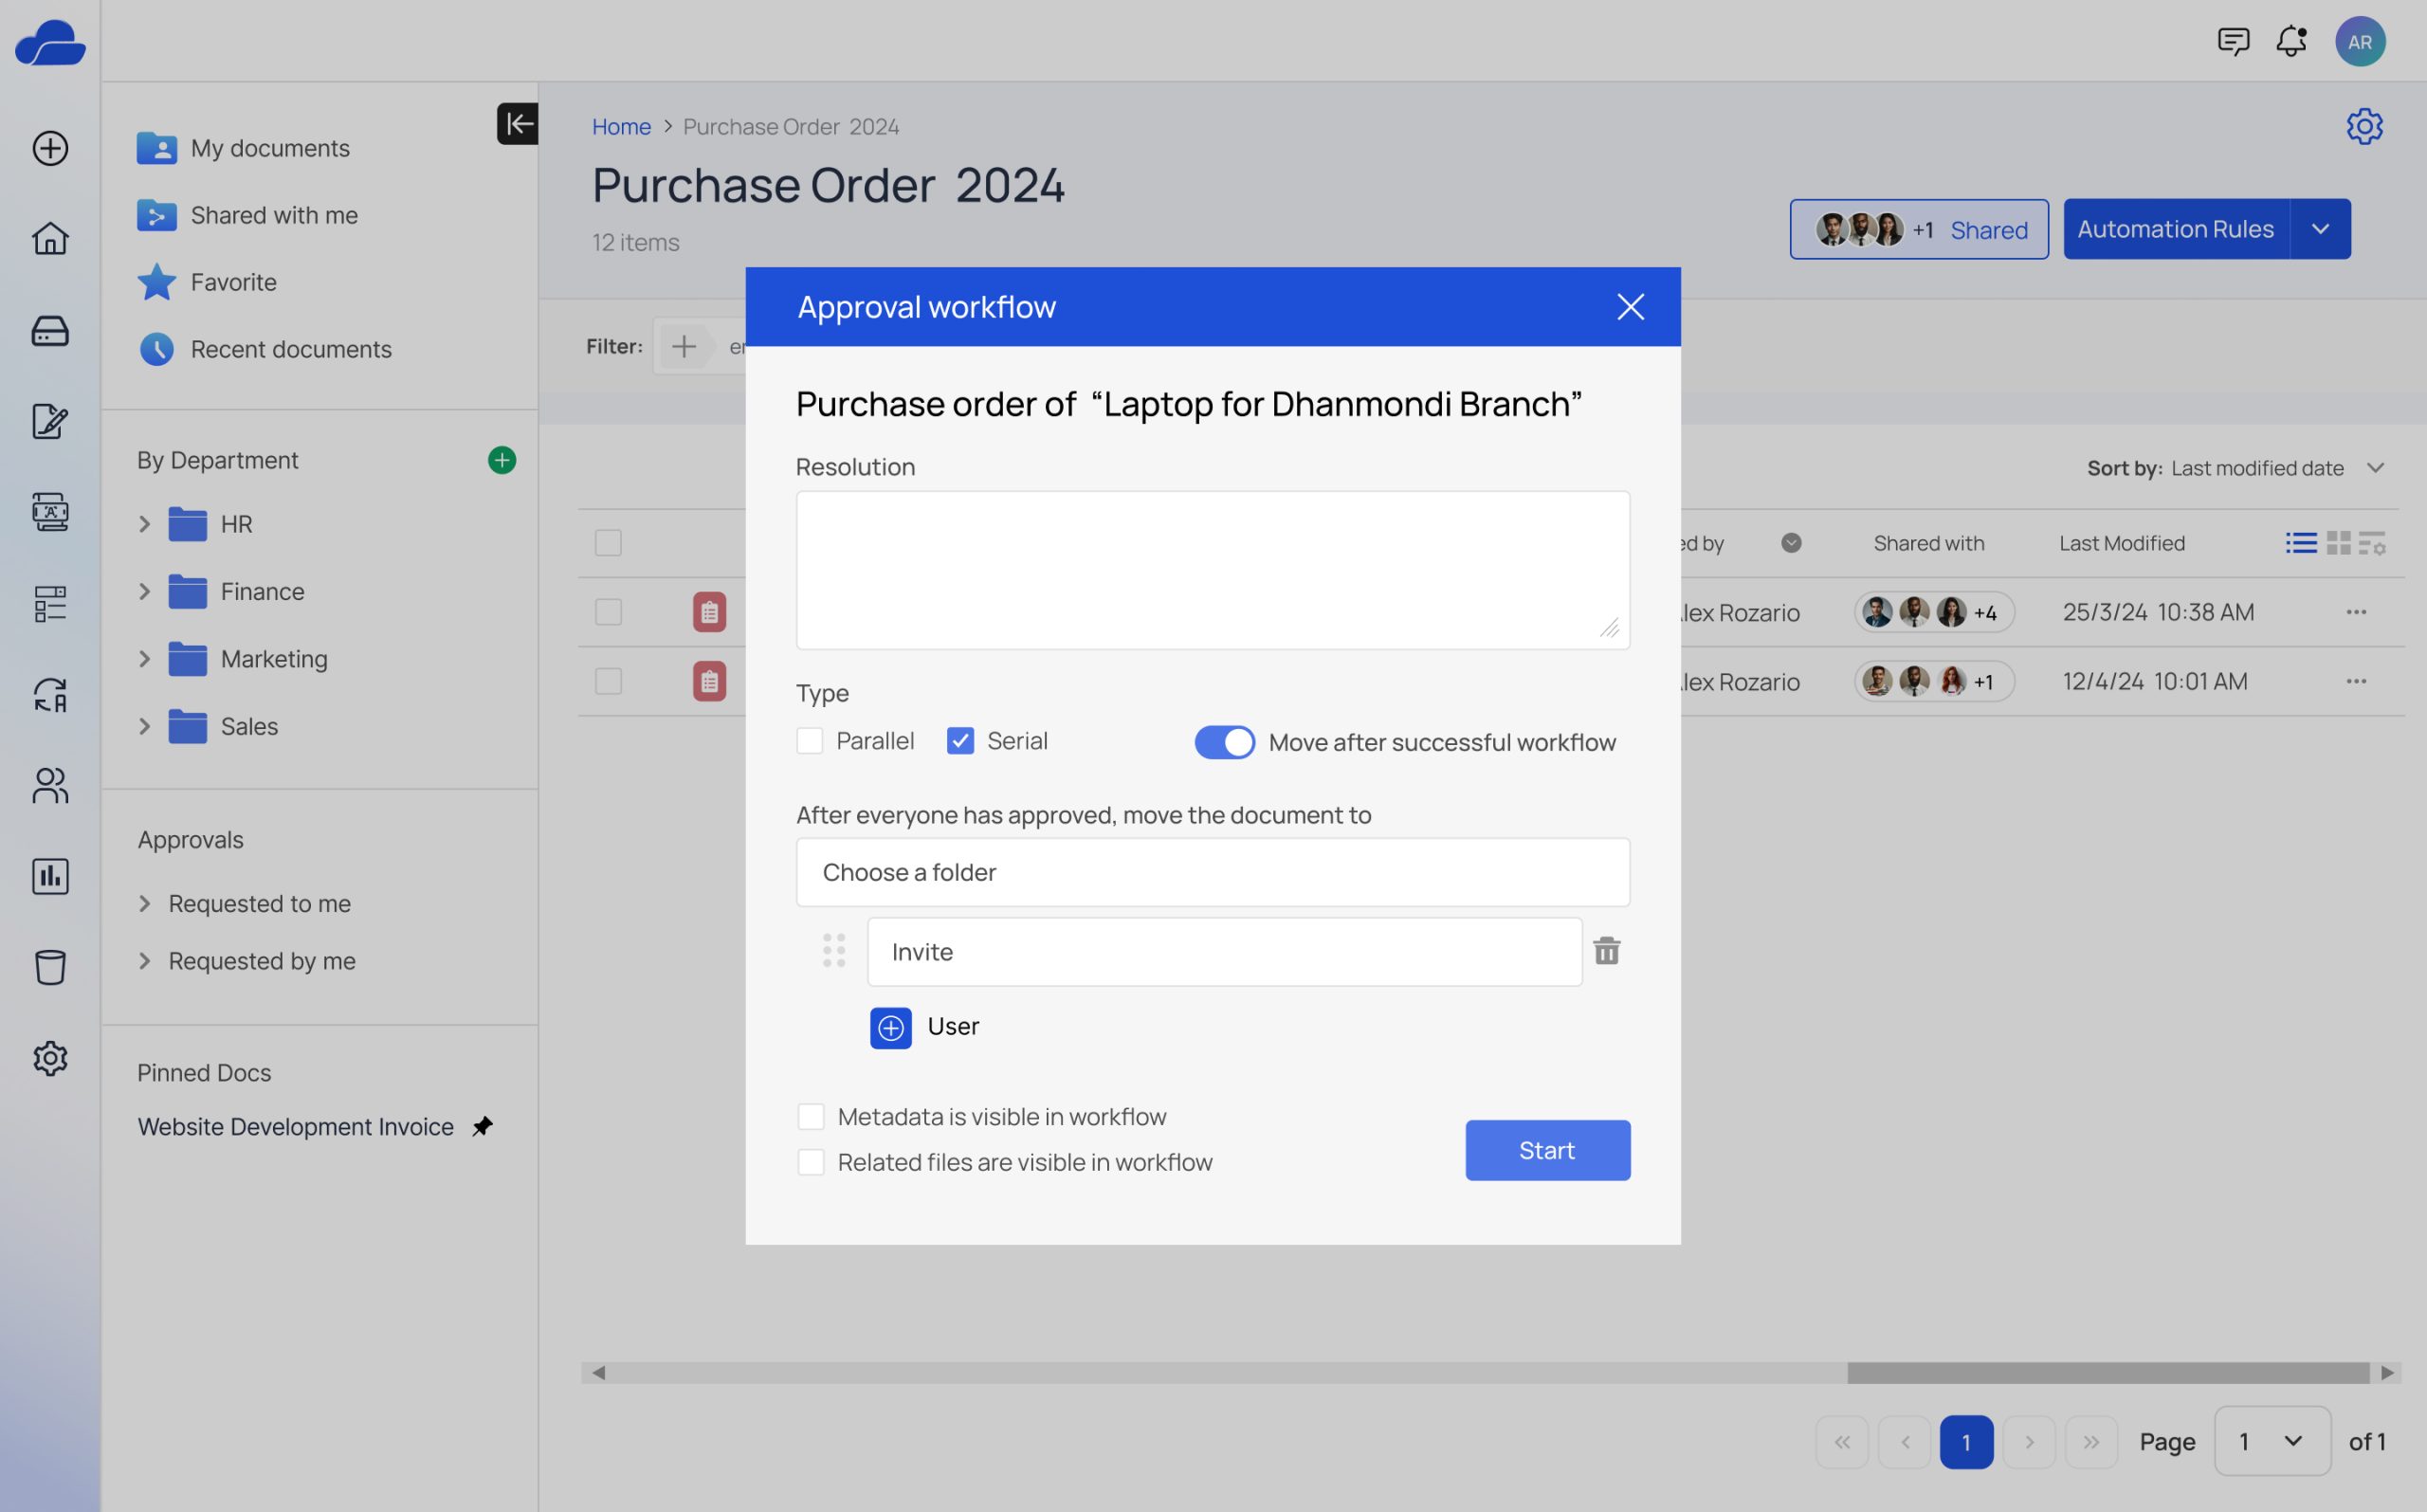2427x1512 pixels.
Task: Switch to grid view icon
Action: pyautogui.click(x=2338, y=543)
